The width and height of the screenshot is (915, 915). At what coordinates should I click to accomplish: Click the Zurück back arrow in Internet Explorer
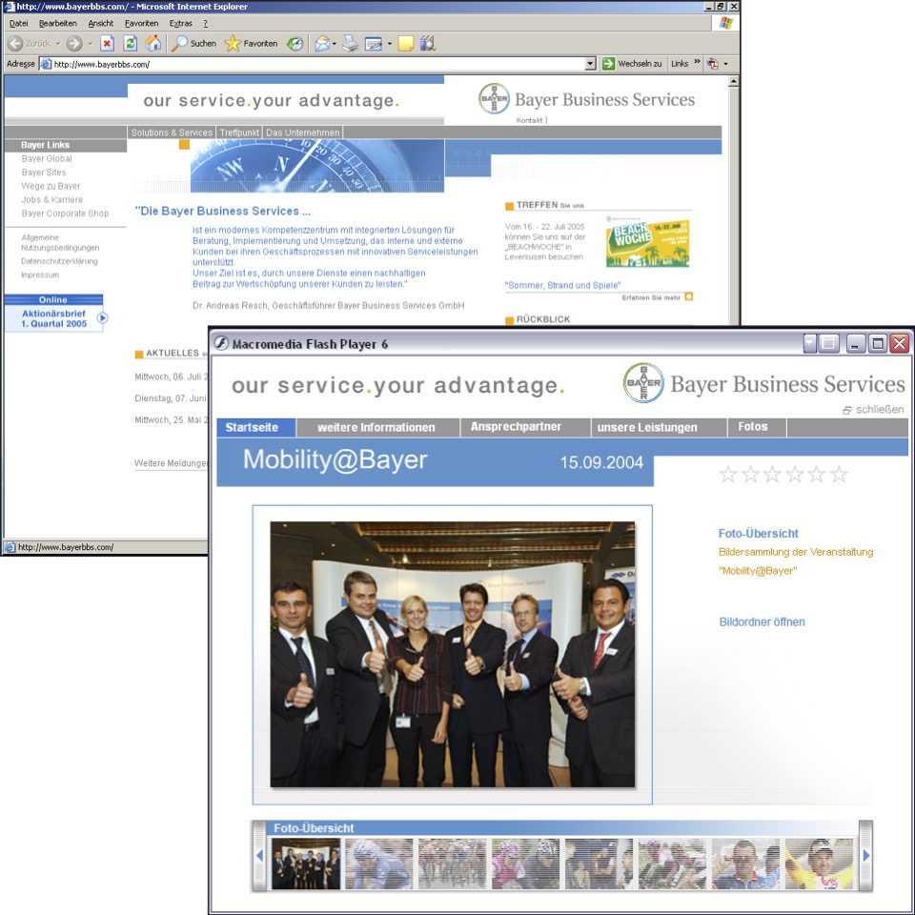coord(16,43)
